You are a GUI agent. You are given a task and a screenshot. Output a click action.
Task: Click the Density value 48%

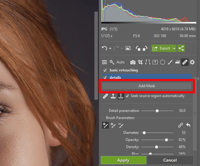[x=182, y=147]
